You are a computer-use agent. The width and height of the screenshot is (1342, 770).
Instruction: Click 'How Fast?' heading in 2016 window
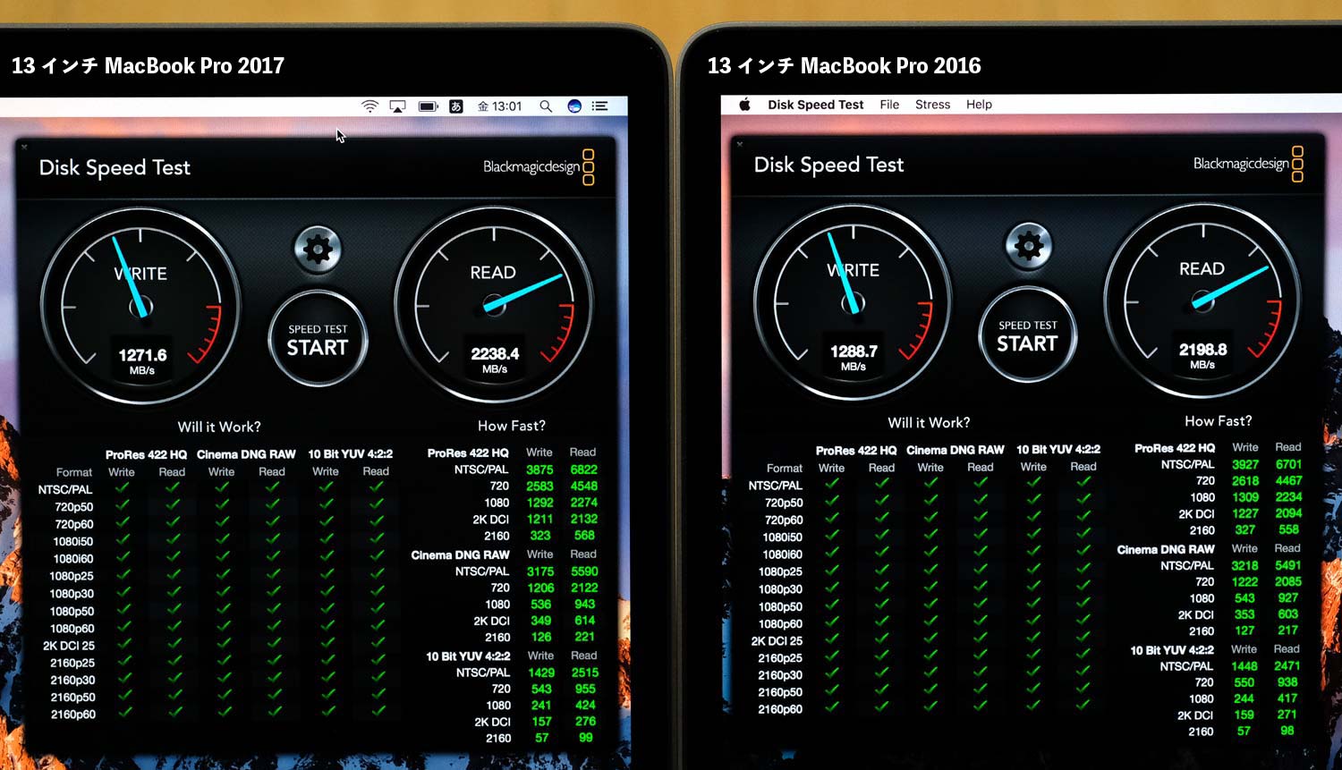pyautogui.click(x=1218, y=420)
